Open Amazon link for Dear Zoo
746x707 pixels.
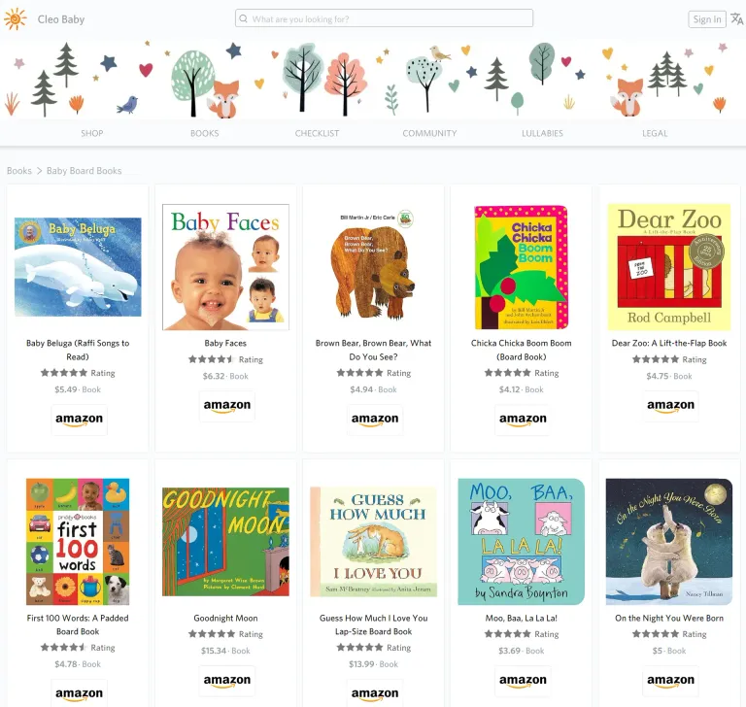click(670, 406)
